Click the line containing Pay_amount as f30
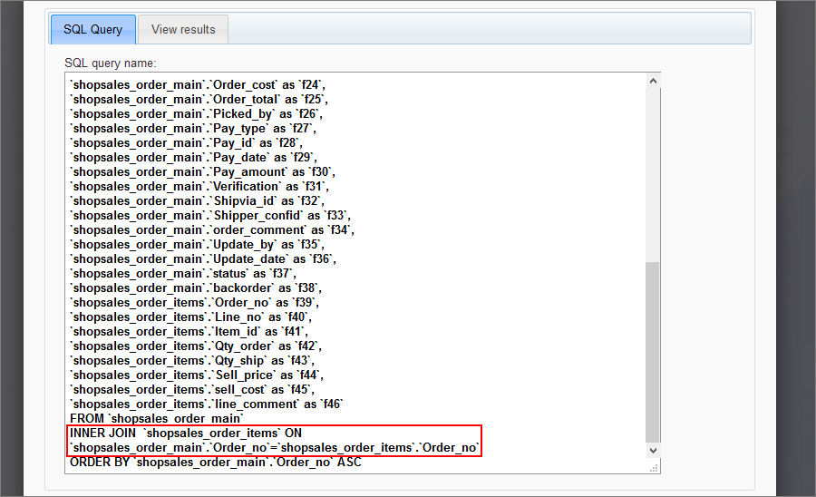 pyautogui.click(x=202, y=172)
